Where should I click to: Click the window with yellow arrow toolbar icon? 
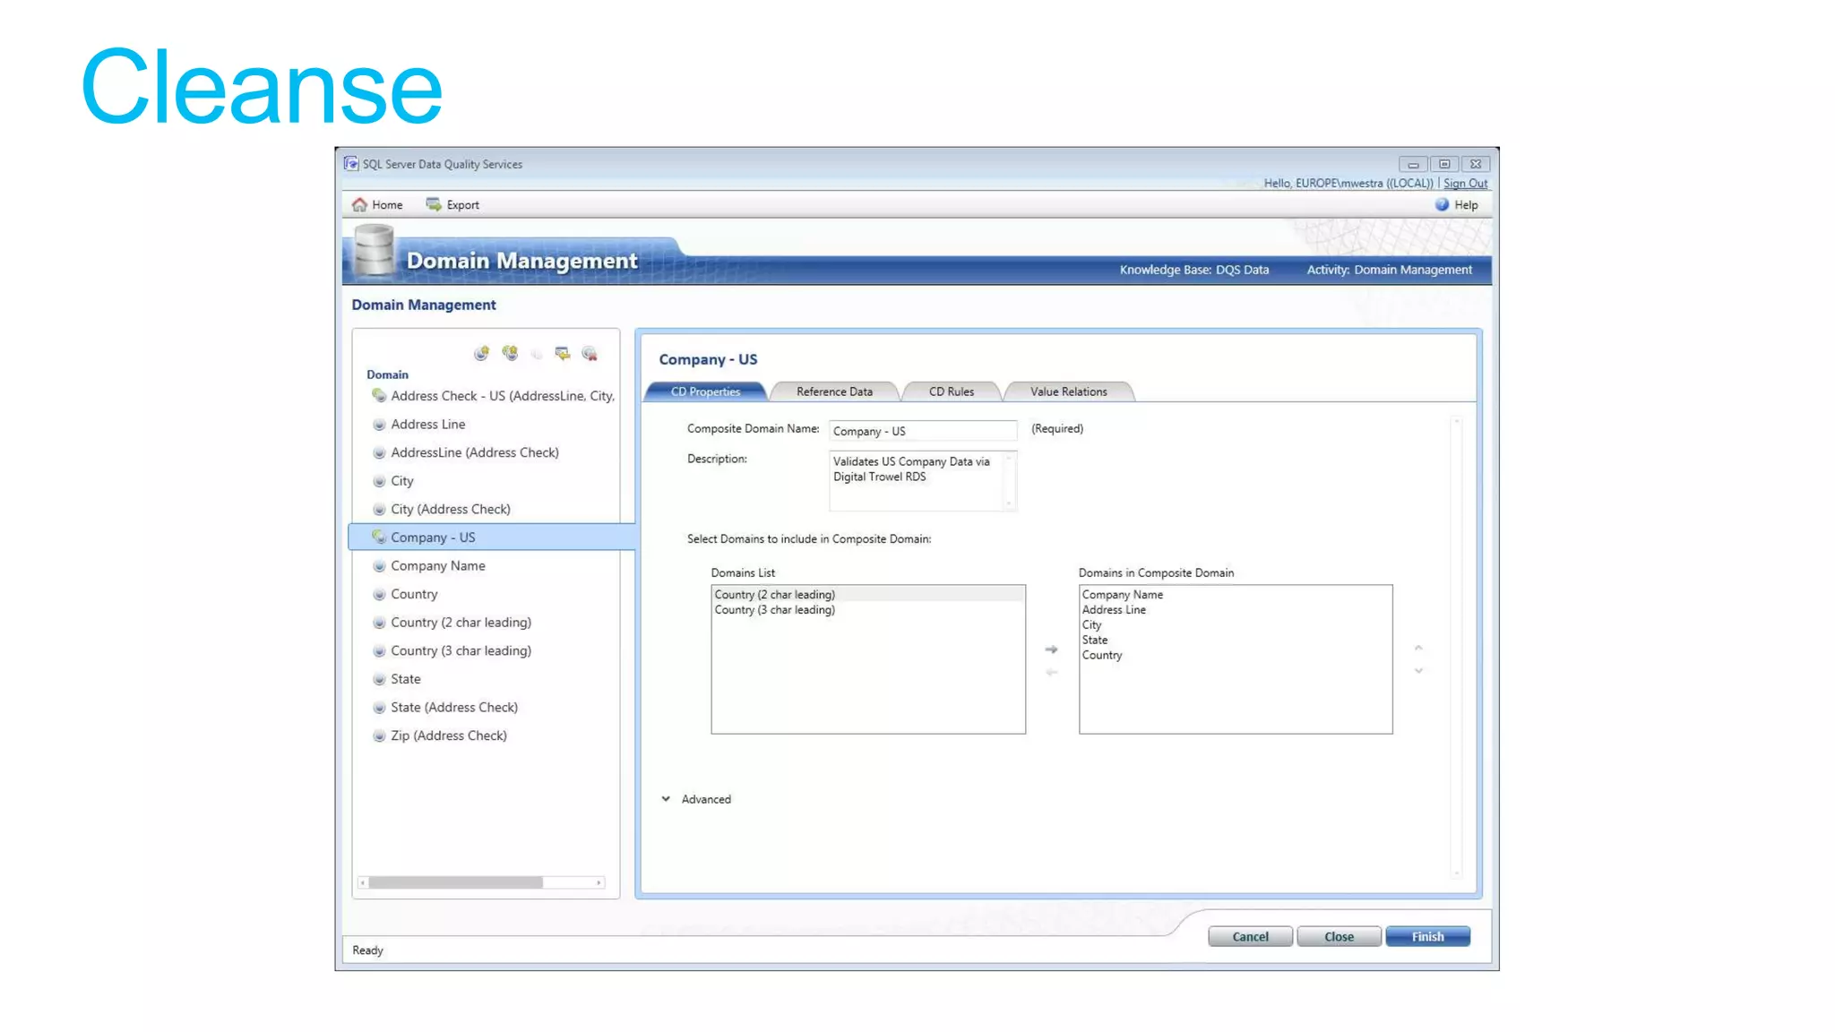point(562,353)
